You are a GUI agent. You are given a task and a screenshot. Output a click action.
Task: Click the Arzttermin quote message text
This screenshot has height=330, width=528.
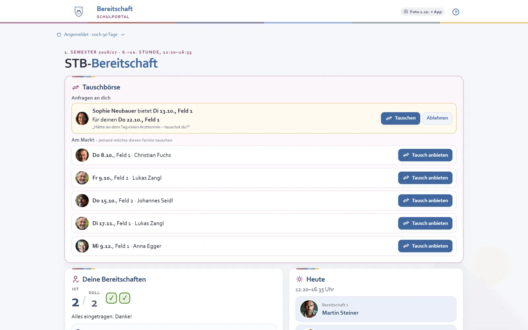141,127
